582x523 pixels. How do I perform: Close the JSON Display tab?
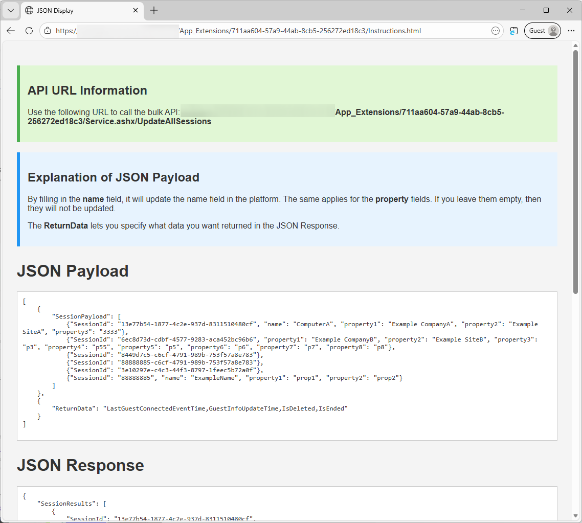(136, 10)
